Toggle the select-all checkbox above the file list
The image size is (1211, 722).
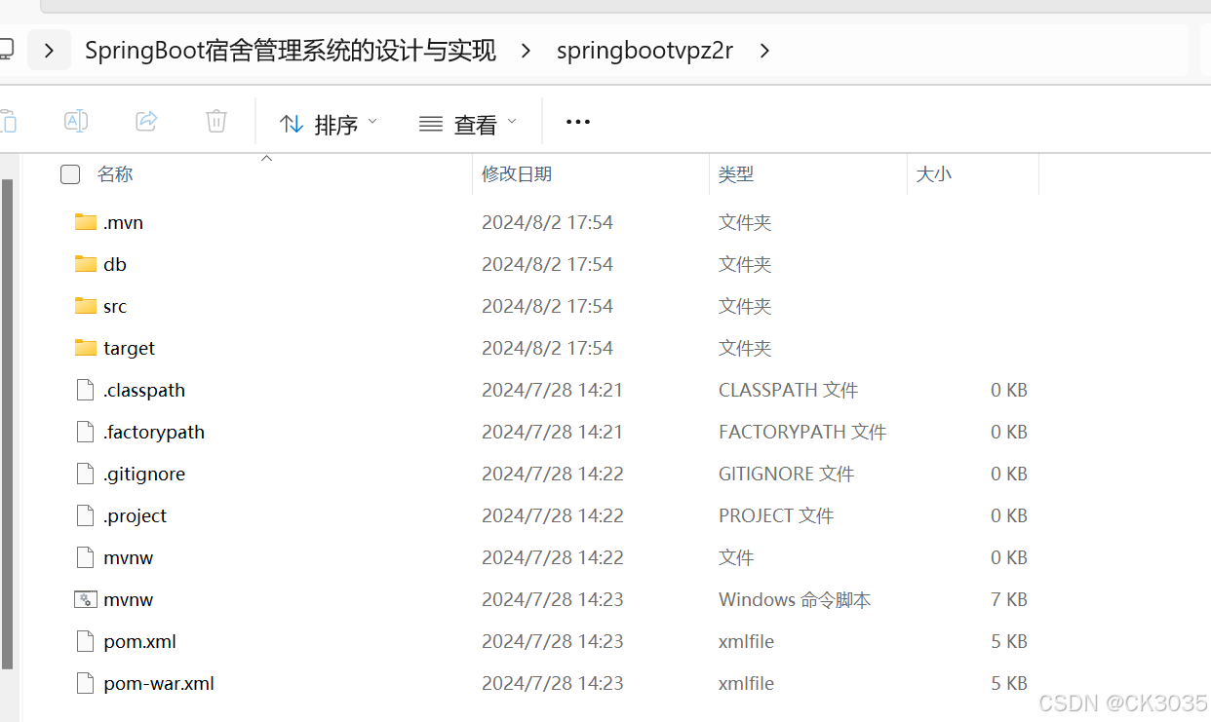(x=70, y=173)
